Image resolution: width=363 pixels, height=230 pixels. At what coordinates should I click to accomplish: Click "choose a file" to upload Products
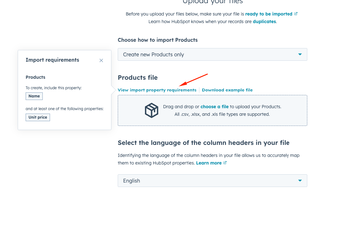coord(214,107)
